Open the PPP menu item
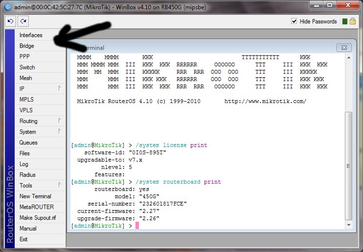 (40, 57)
